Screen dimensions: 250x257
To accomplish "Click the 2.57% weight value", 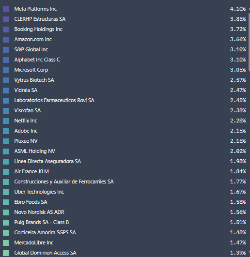I will [238, 80].
